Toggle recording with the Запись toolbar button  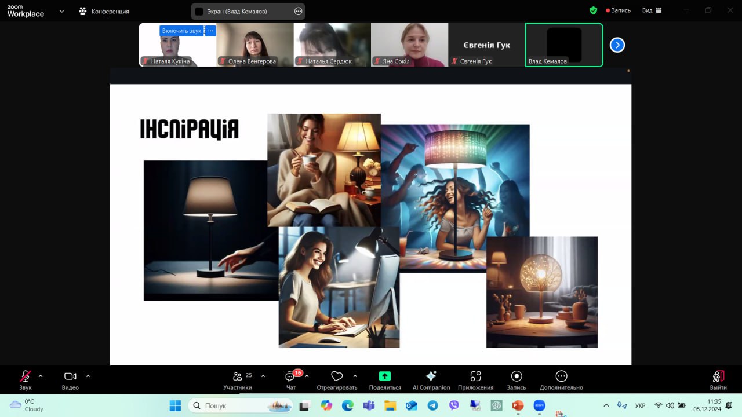point(516,376)
